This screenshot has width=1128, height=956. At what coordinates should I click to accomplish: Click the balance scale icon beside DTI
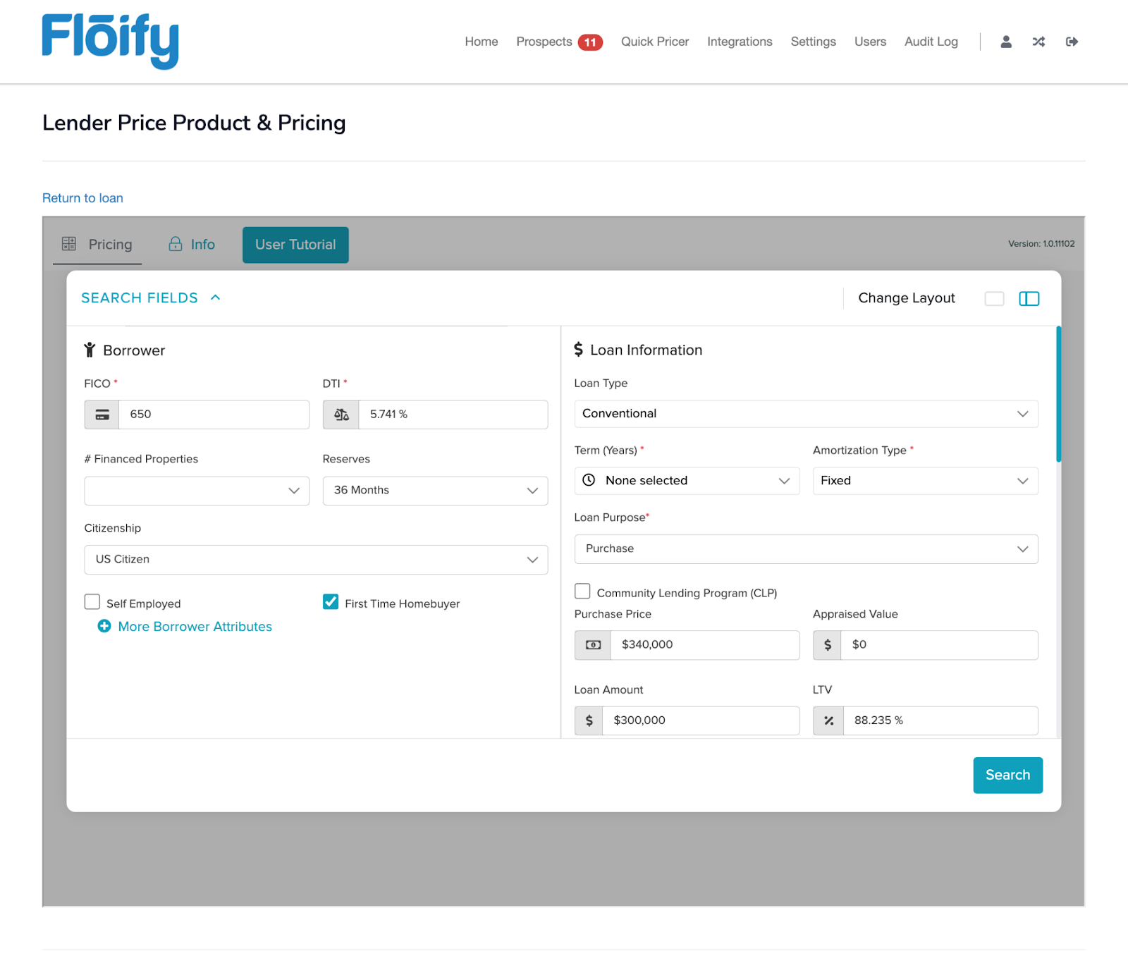click(341, 415)
